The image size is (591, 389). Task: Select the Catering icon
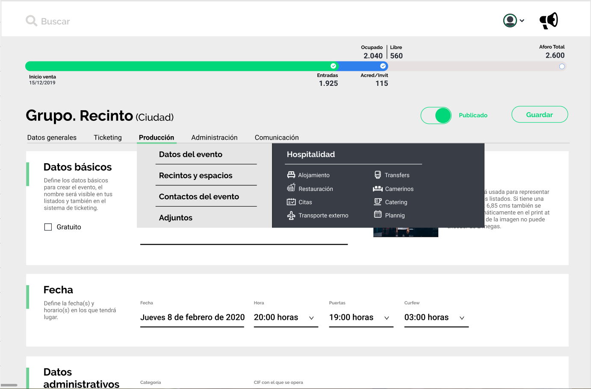click(378, 202)
